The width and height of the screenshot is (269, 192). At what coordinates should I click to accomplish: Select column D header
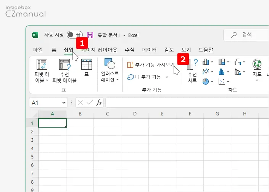(x=135, y=114)
